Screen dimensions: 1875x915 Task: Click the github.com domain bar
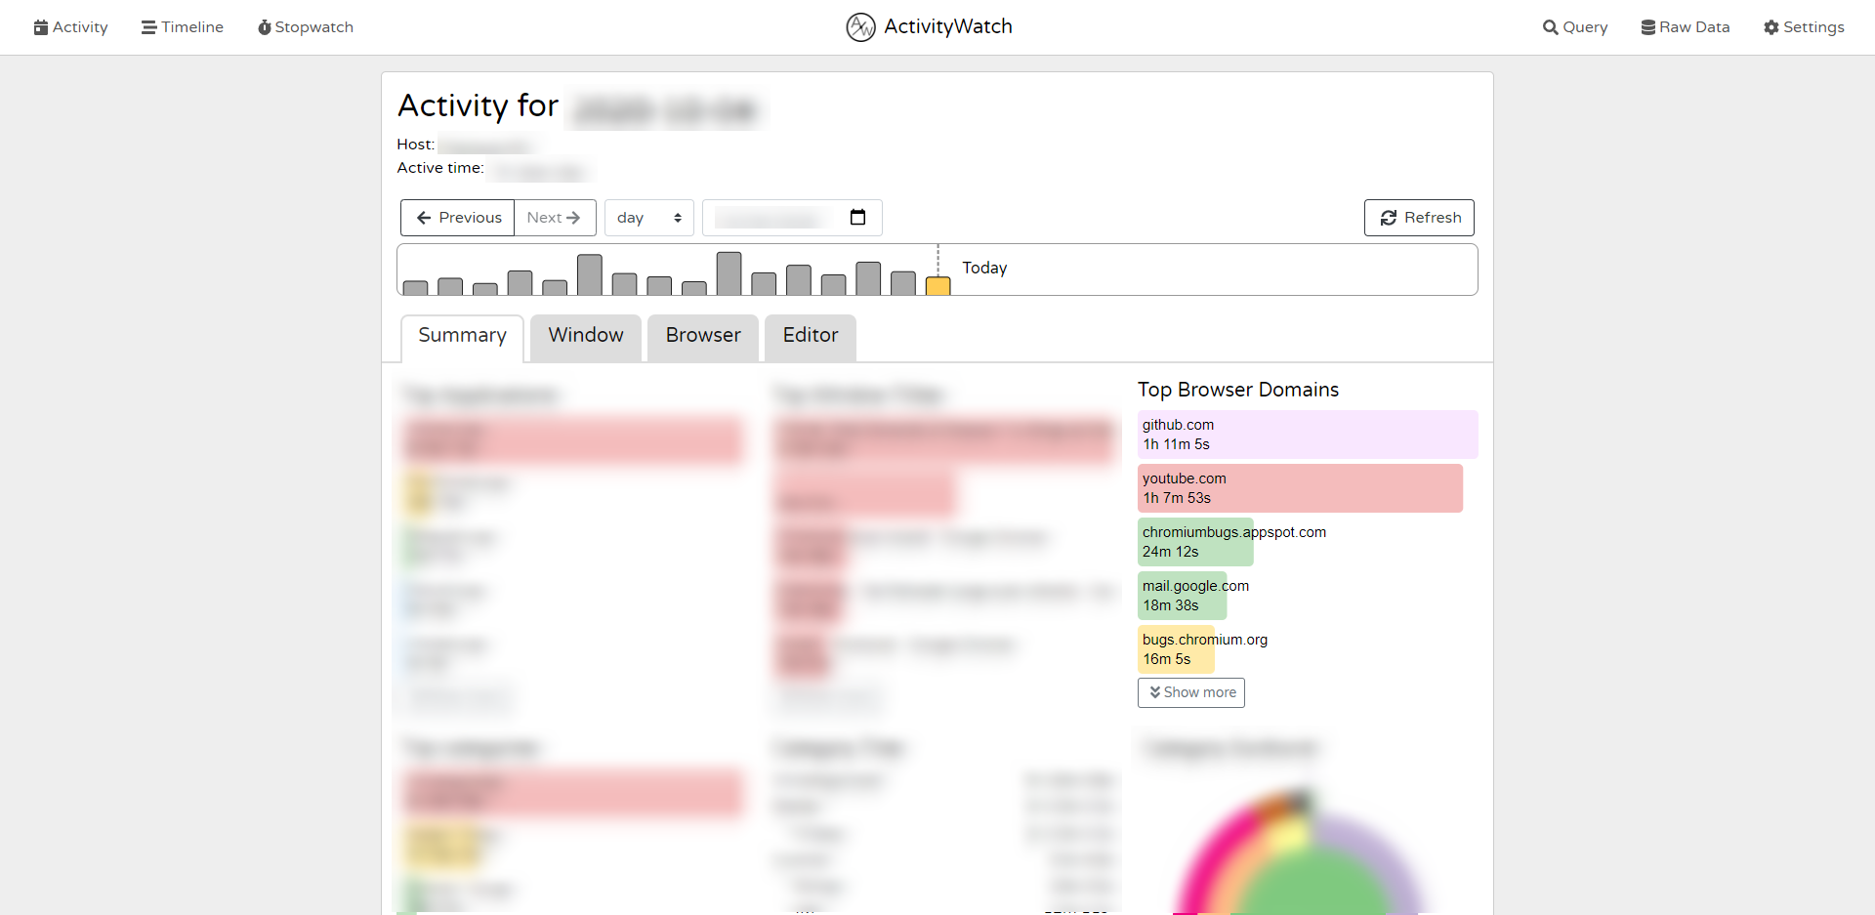(1308, 435)
